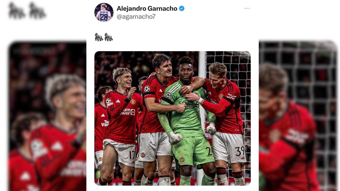Open the round profile avatar showing number 28

point(104,12)
